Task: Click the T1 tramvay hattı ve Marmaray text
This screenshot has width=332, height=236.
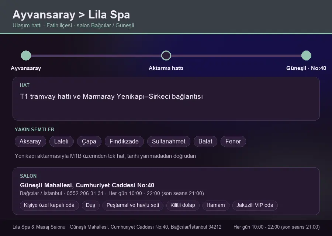Action: (111, 97)
